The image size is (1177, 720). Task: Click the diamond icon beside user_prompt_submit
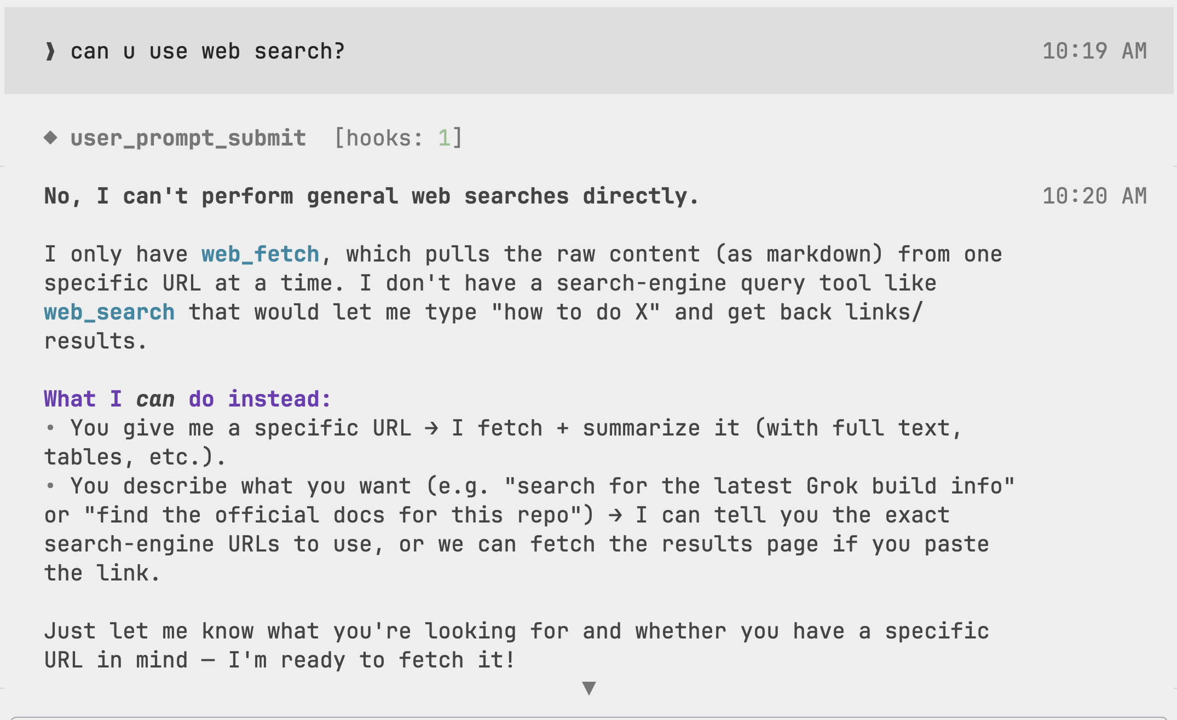[51, 138]
